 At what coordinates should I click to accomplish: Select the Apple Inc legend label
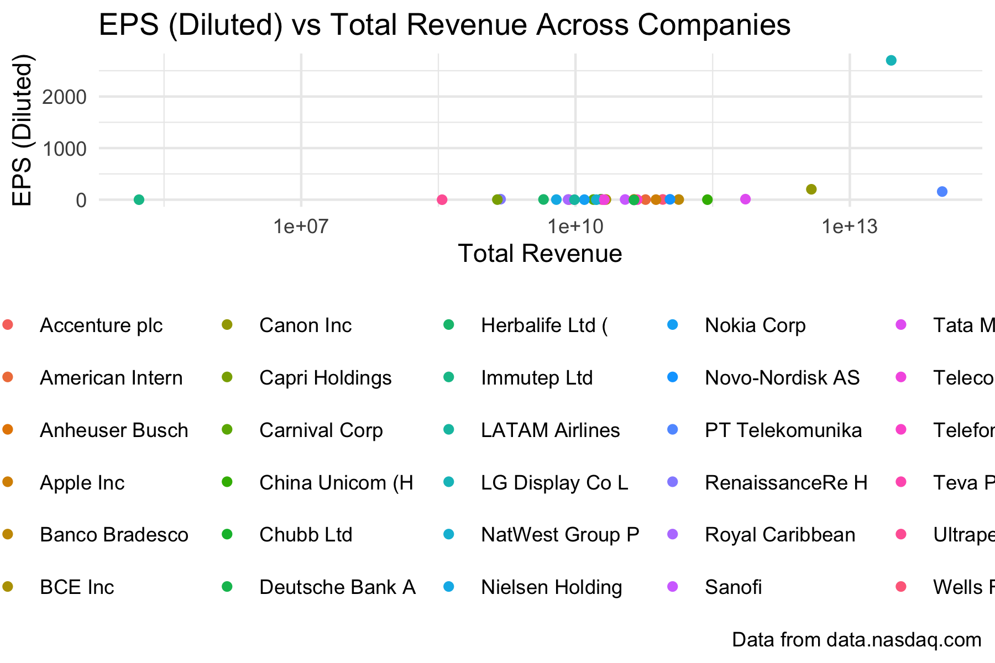82,483
